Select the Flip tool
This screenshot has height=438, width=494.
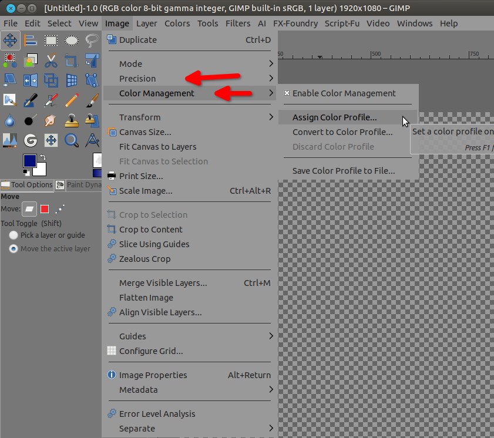coord(31,80)
